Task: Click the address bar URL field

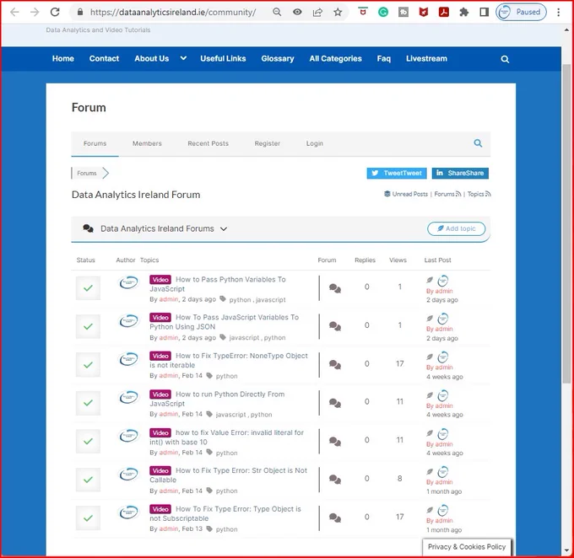Action: point(173,12)
